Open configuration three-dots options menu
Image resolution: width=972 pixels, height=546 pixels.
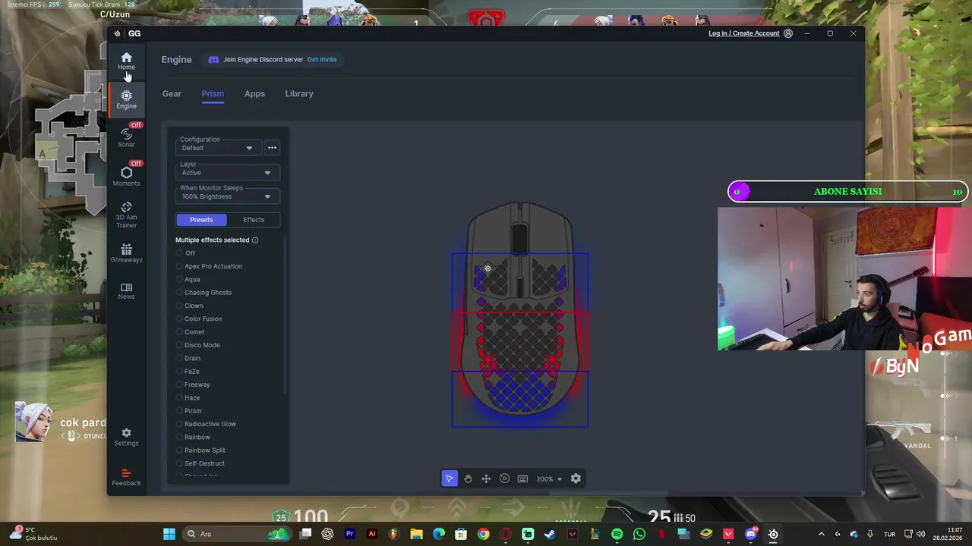coord(272,148)
